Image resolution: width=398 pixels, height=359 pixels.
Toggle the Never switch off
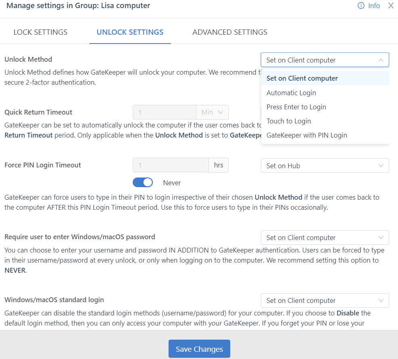pyautogui.click(x=143, y=183)
